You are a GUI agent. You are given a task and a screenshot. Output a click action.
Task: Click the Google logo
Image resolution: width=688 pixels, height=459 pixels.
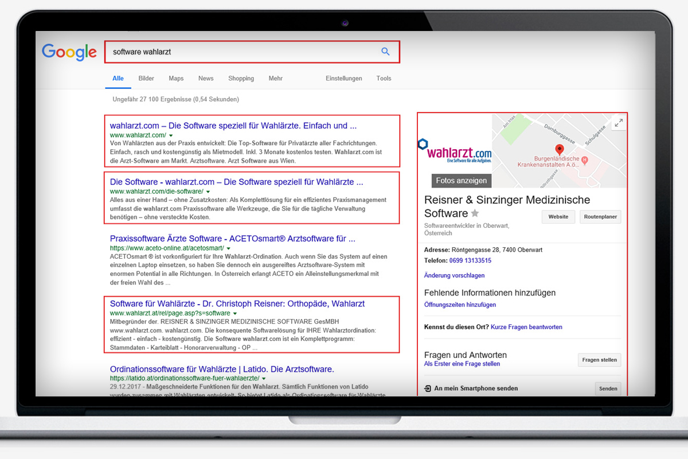point(69,52)
